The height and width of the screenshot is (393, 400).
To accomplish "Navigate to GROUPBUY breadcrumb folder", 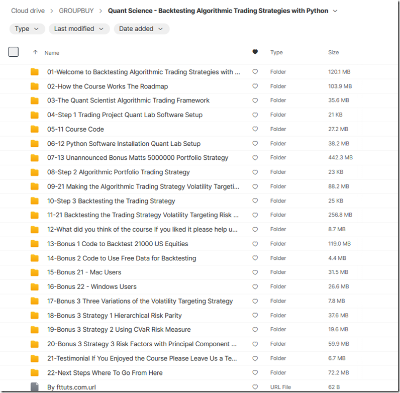I will pyautogui.click(x=76, y=11).
